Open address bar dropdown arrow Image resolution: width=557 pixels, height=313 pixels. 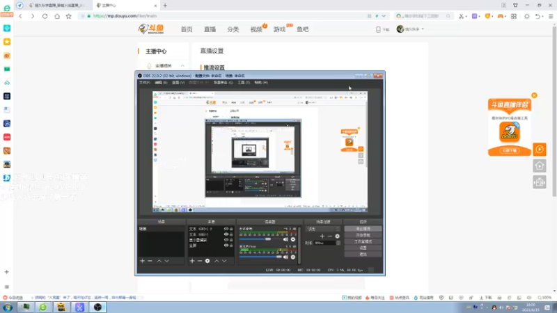(384, 16)
